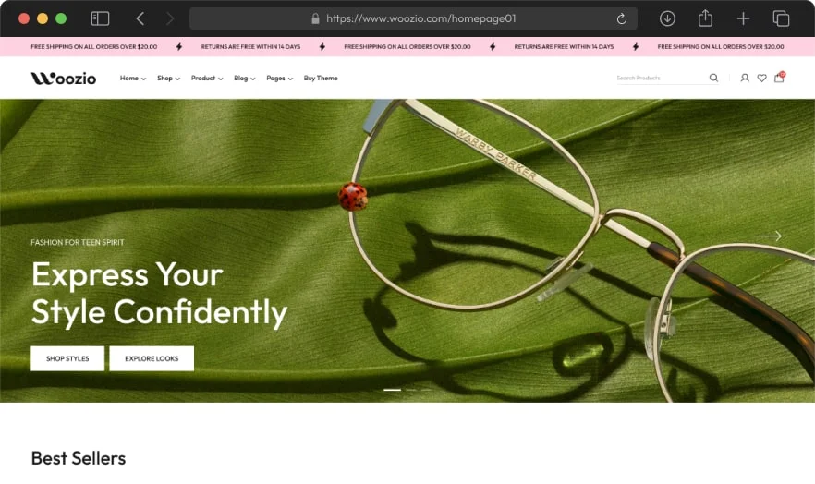The image size is (815, 484).
Task: Toggle the browser sidebar icon
Action: [100, 18]
